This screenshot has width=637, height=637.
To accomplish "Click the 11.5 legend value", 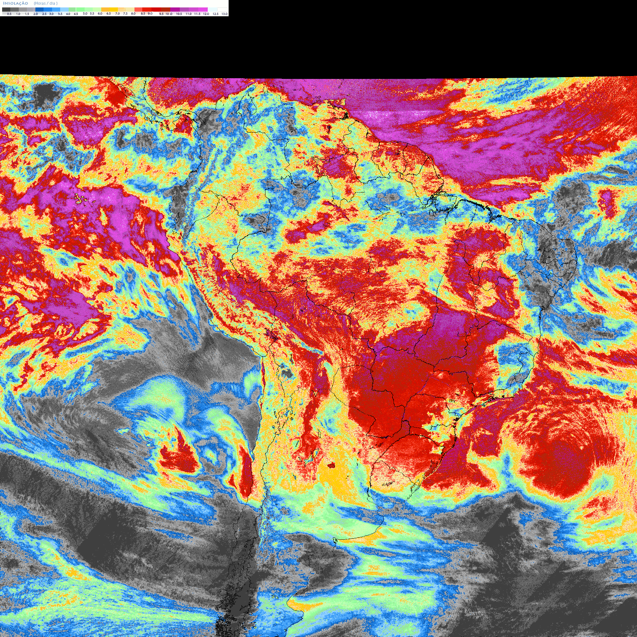I will point(197,14).
